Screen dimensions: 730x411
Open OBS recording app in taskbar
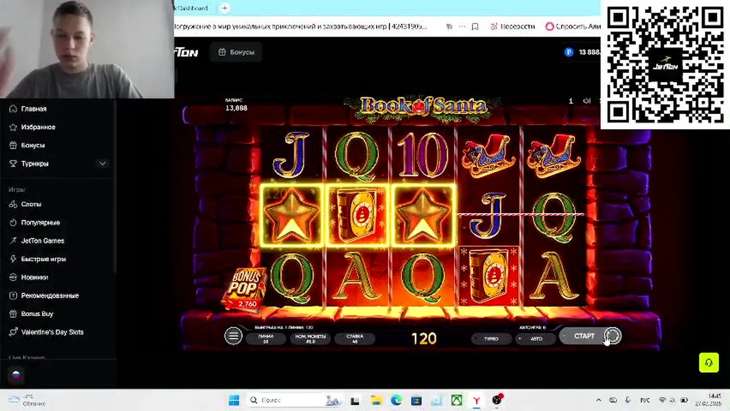(497, 400)
